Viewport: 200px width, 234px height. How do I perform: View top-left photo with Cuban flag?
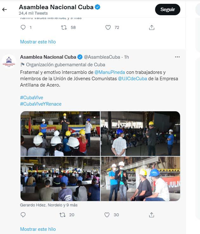(x=60, y=133)
